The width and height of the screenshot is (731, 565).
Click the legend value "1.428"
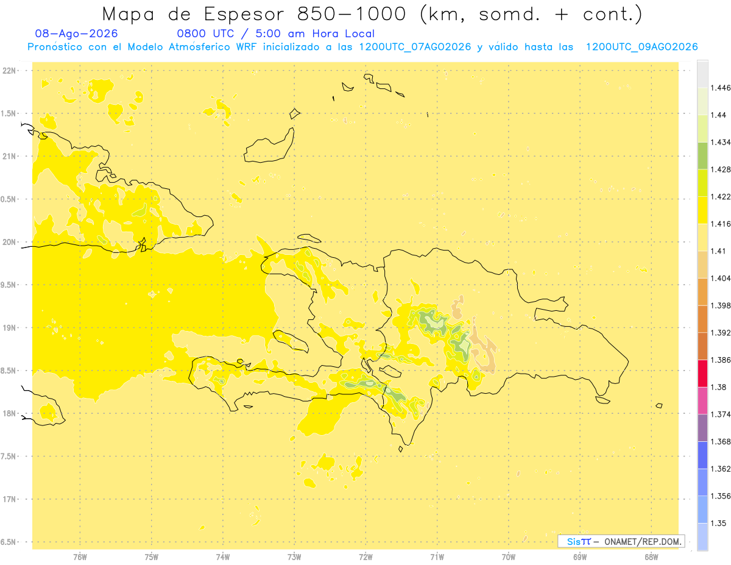pos(721,169)
